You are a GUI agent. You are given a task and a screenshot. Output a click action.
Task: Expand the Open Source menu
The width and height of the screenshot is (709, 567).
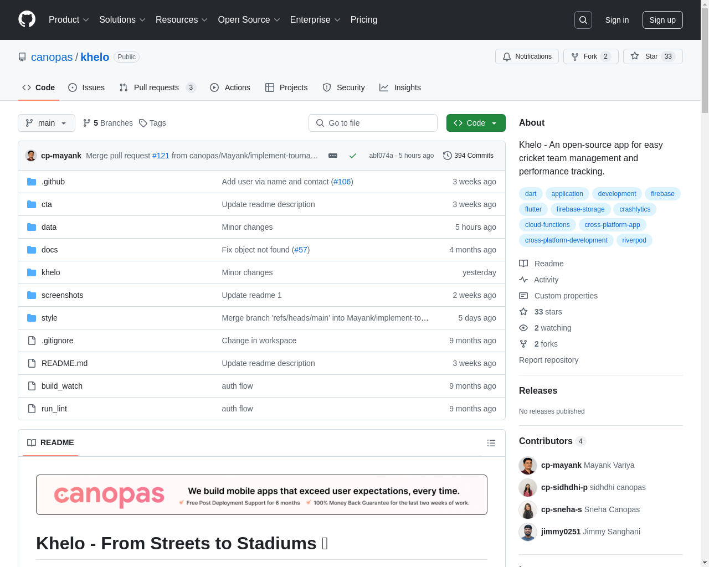point(249,20)
